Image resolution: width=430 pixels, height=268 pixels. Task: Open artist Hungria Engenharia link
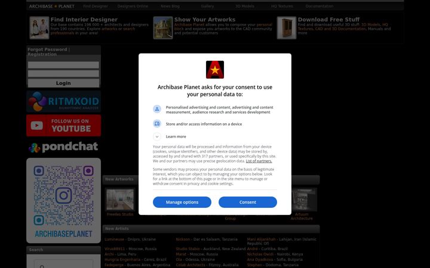[122, 260]
